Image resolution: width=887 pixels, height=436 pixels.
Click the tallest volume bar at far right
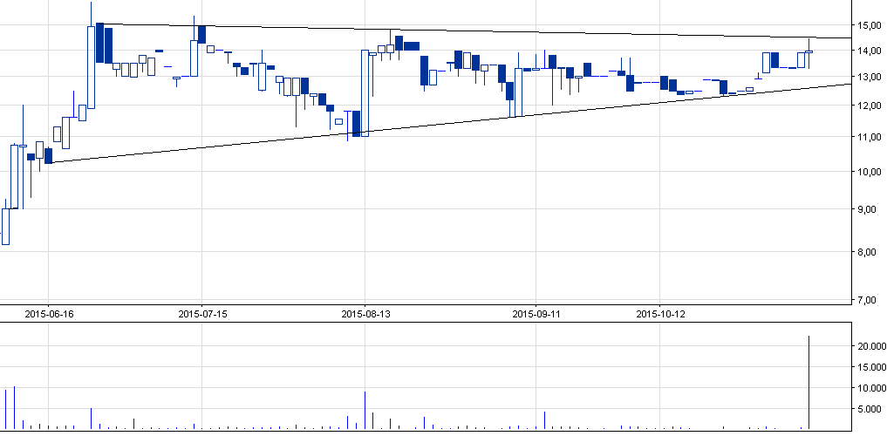pyautogui.click(x=809, y=382)
